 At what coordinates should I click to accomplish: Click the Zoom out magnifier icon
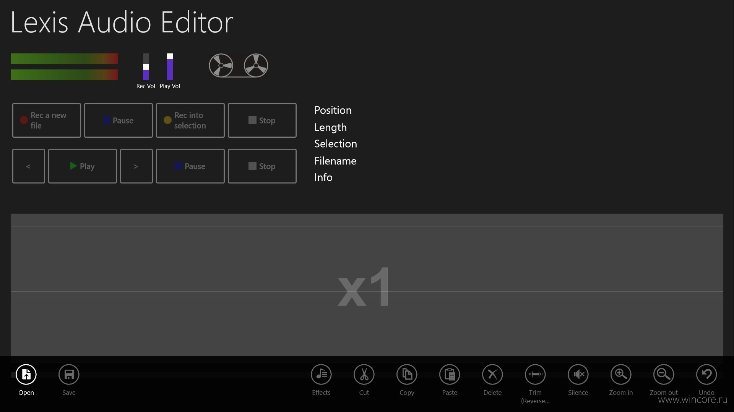664,375
